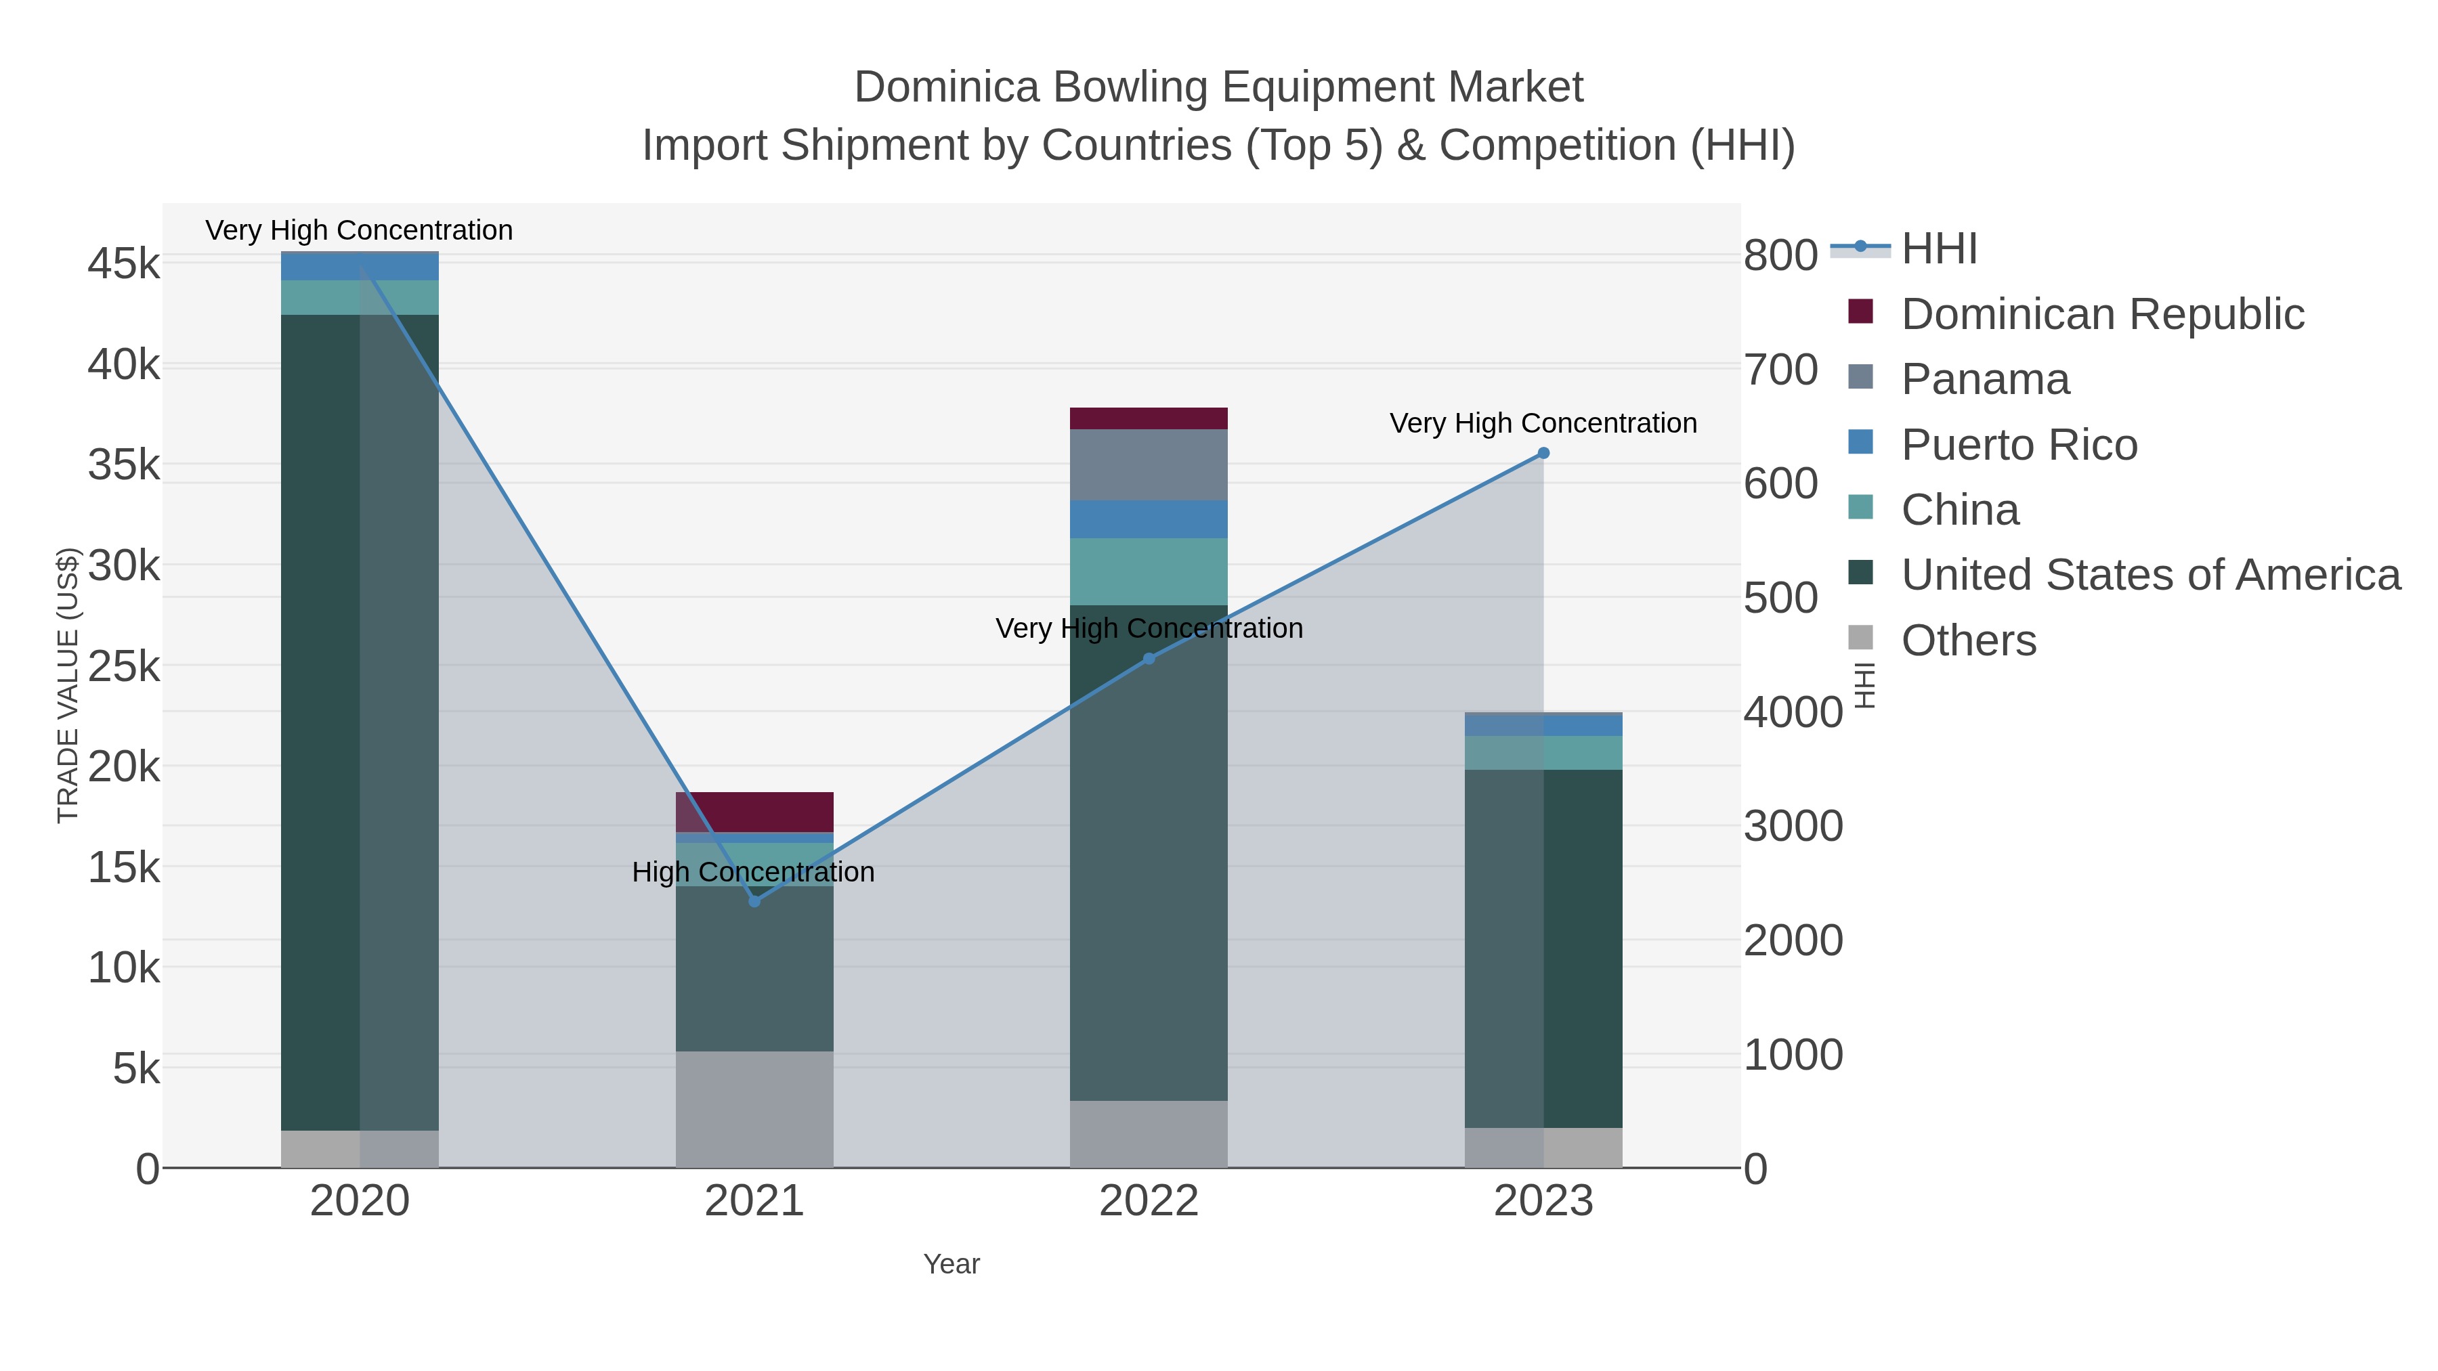Screen dimensions: 2438x1371
Task: Click the China teal legend swatch
Action: [x=1861, y=507]
